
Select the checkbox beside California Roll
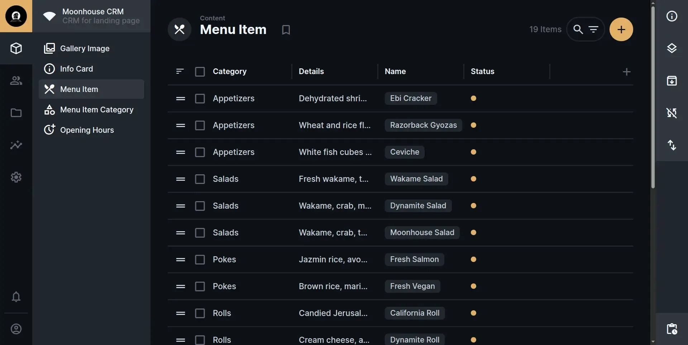click(200, 313)
